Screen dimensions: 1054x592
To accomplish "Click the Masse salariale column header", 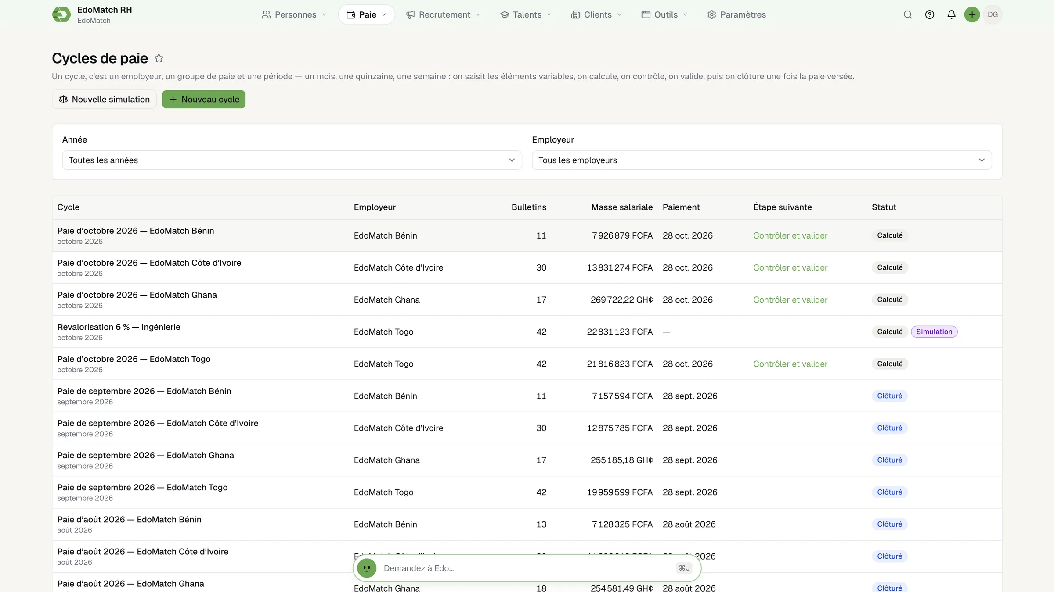I will pyautogui.click(x=622, y=207).
